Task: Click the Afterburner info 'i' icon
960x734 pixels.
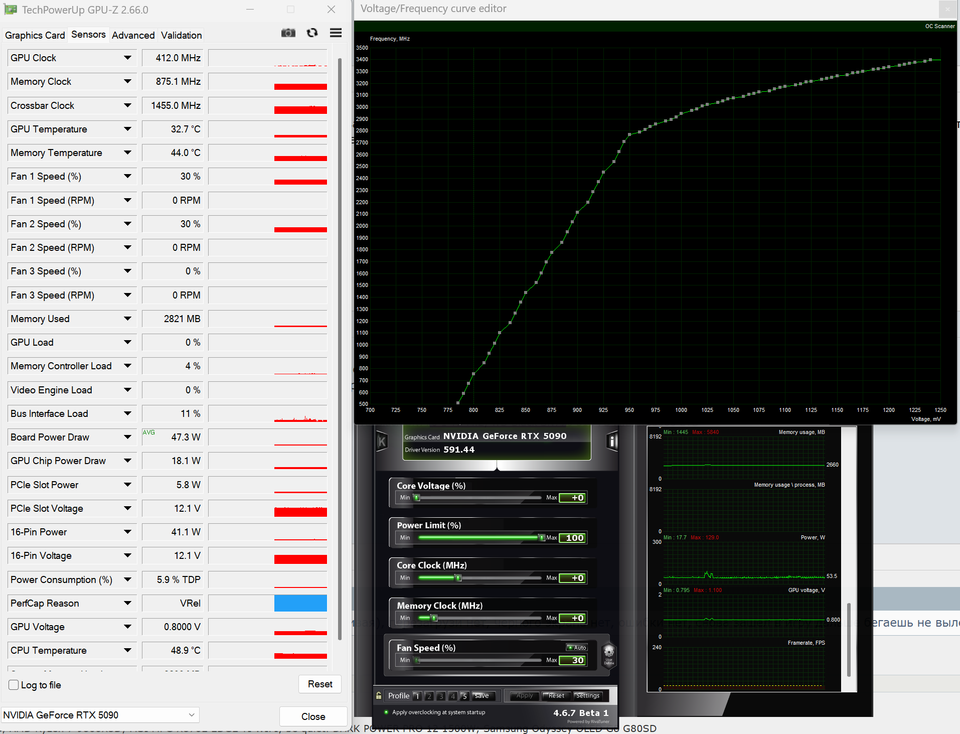Action: (612, 442)
